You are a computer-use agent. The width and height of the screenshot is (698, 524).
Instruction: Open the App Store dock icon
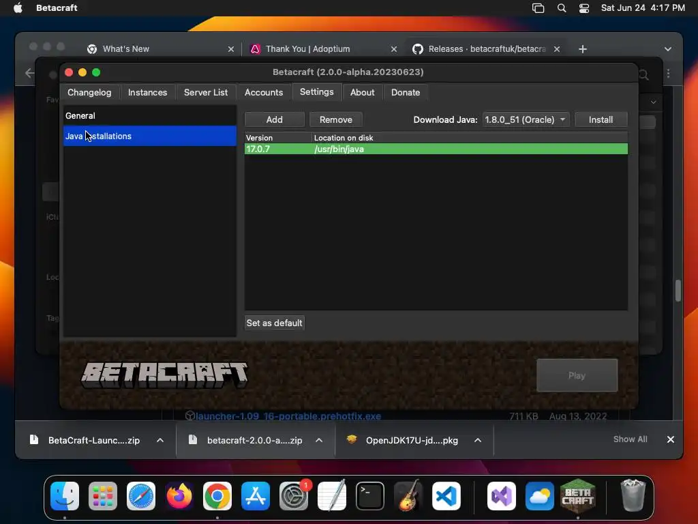(x=256, y=496)
